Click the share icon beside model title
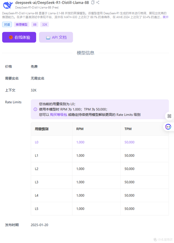This screenshot has width=174, height=243. click(x=97, y=2)
